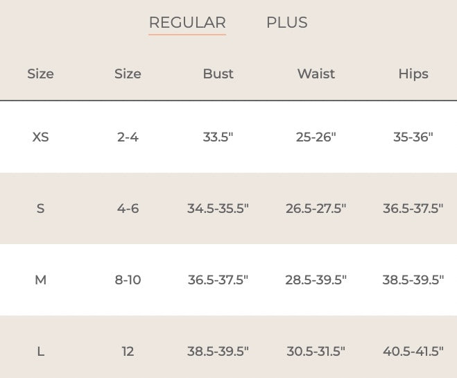Click the numeric size 12 cell

128,352
